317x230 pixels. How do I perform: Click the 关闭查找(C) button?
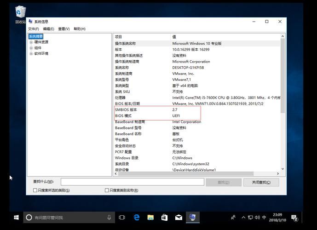261,182
